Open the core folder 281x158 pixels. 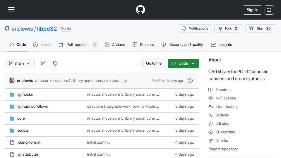point(21,118)
